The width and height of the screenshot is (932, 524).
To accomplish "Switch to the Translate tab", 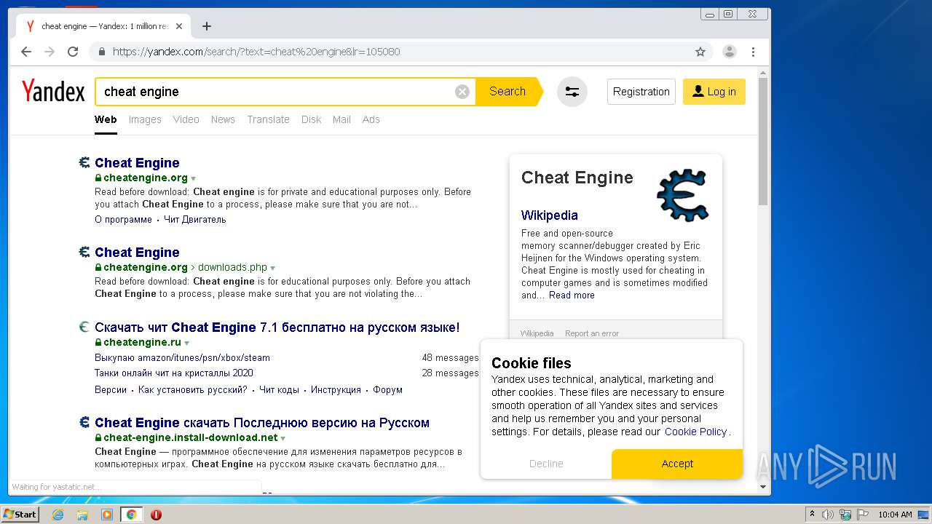I will point(268,119).
